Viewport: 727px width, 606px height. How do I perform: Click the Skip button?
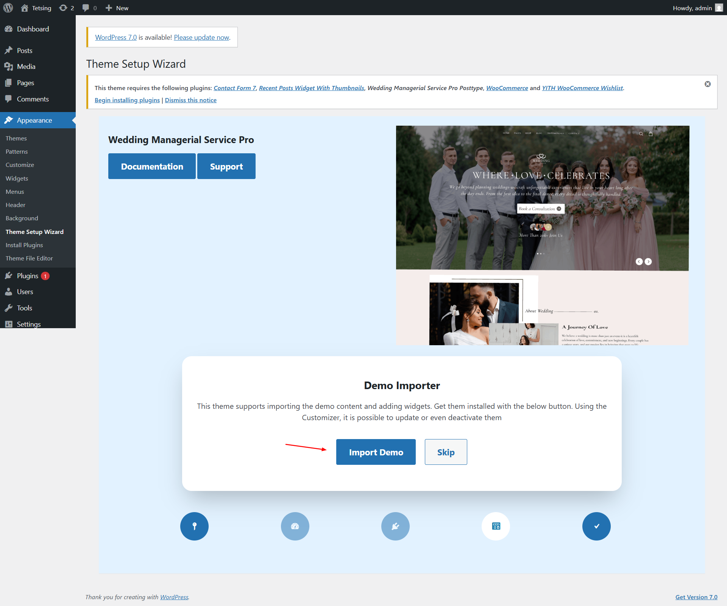coord(446,452)
